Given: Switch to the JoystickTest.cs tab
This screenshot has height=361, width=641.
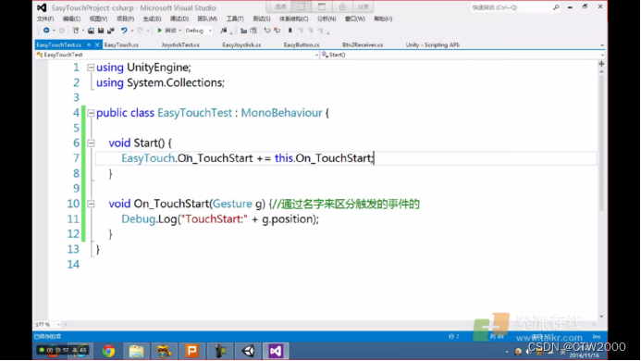Looking at the screenshot, I should tap(180, 45).
